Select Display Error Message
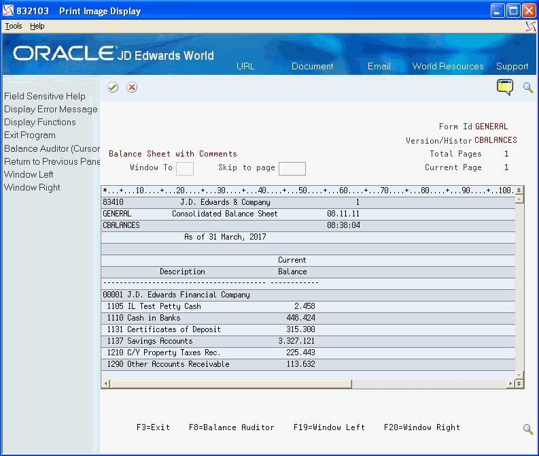 coord(51,109)
